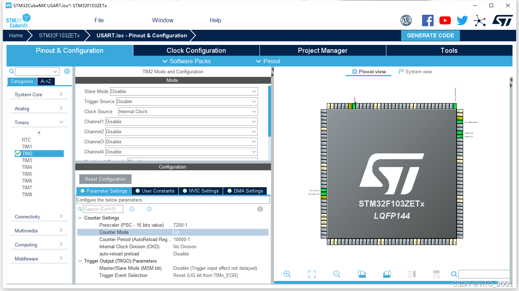
Task: Open the File menu
Action: [x=99, y=20]
